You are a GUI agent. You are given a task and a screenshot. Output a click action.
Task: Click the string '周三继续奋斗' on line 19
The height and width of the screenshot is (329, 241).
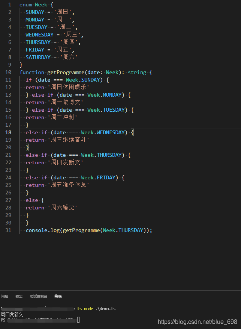tap(69, 140)
